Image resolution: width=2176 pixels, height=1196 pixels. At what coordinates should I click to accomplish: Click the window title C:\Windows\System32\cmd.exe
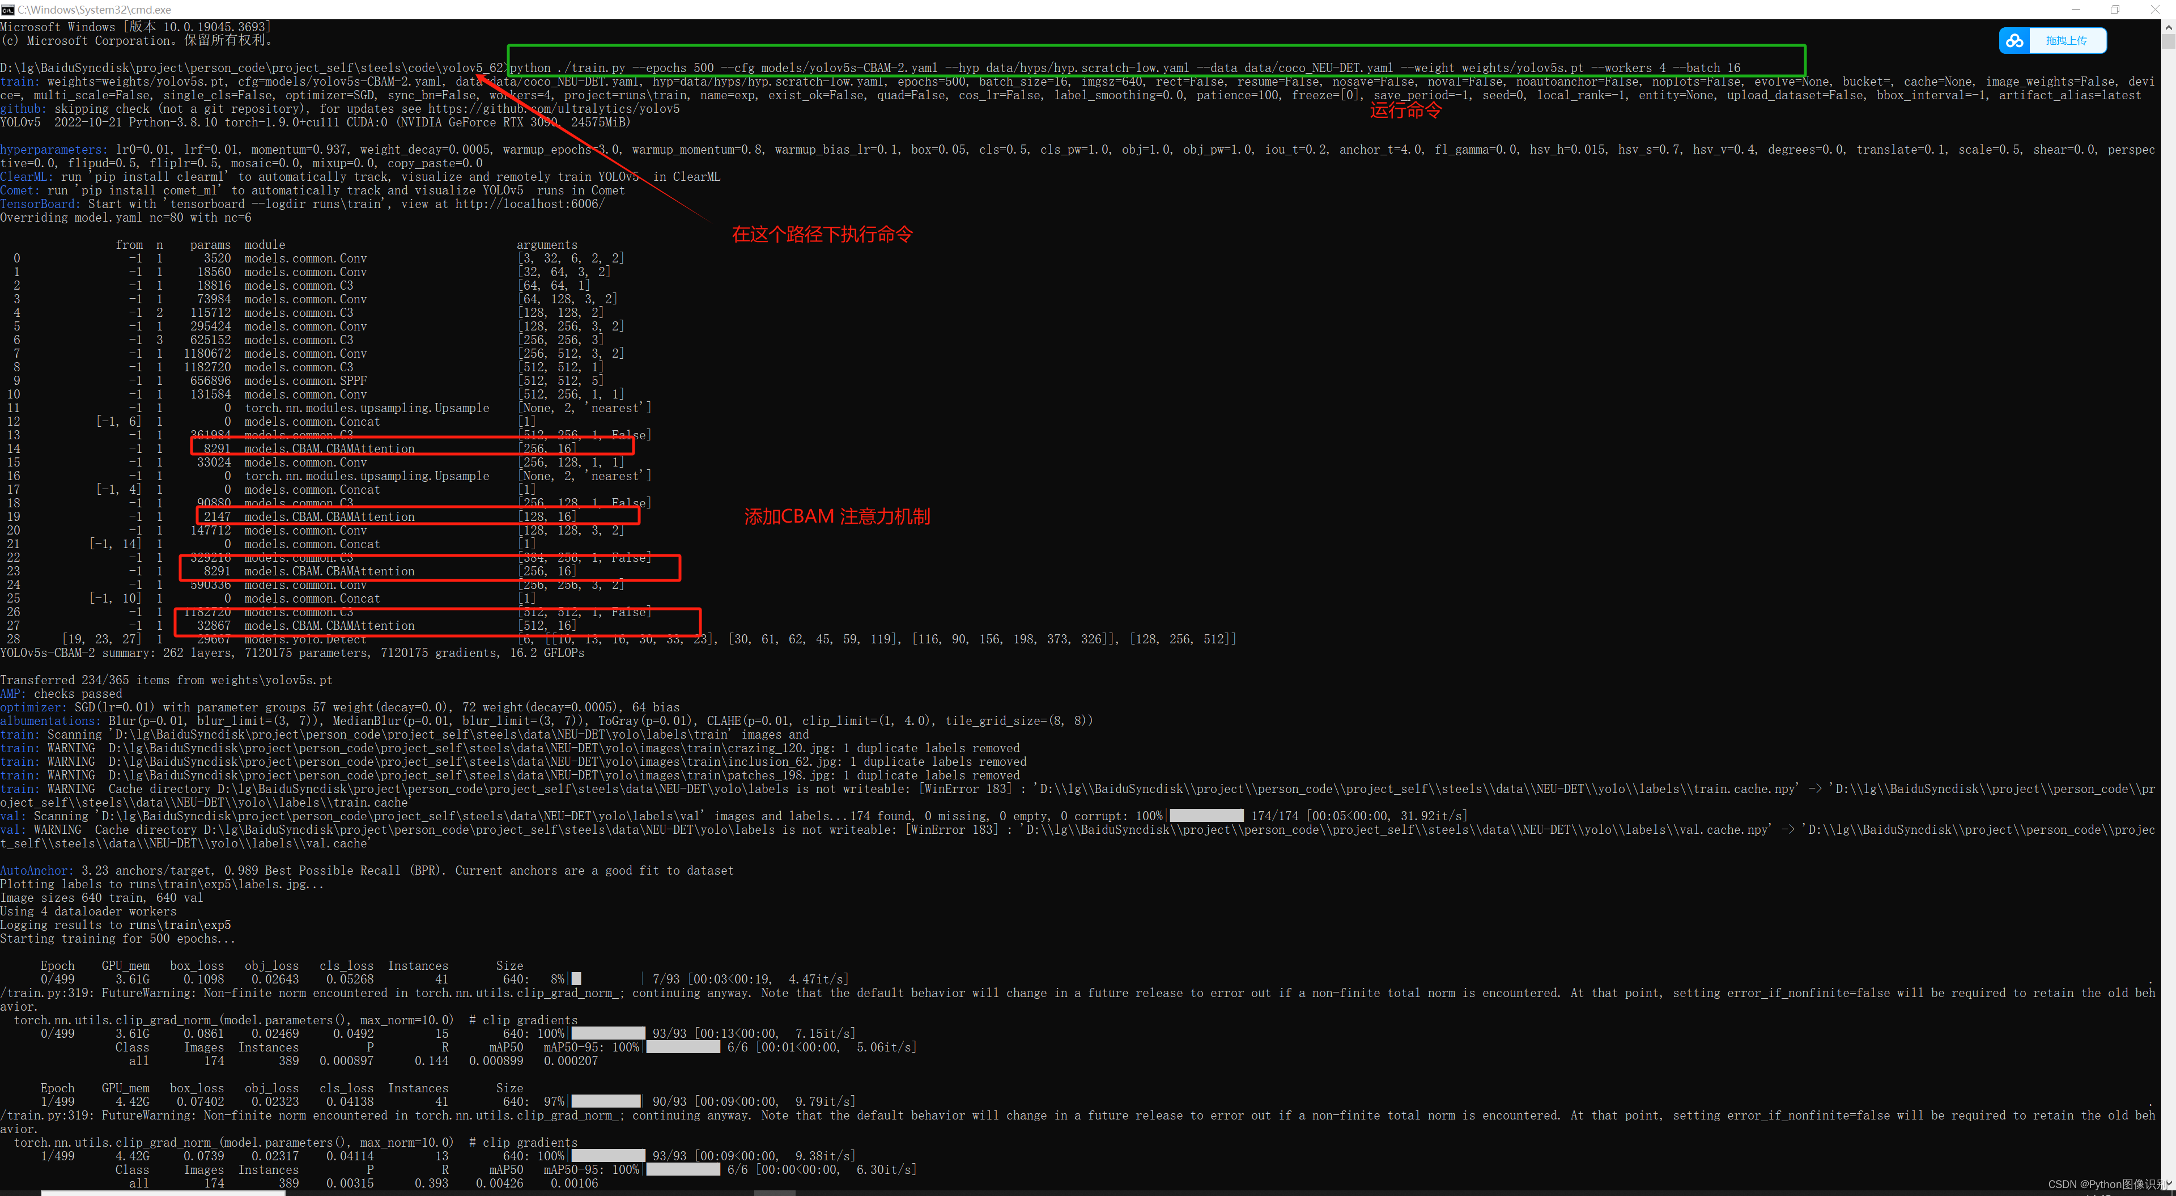pos(95,9)
